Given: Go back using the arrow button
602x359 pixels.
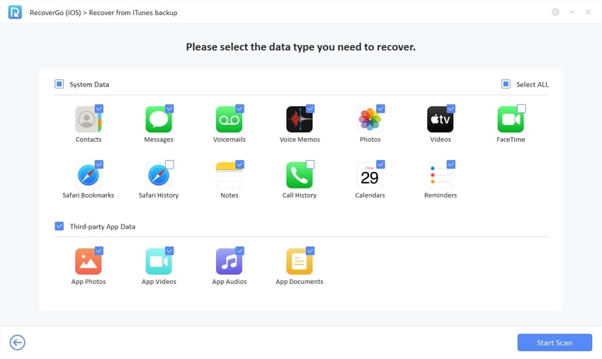Looking at the screenshot, I should pyautogui.click(x=18, y=343).
